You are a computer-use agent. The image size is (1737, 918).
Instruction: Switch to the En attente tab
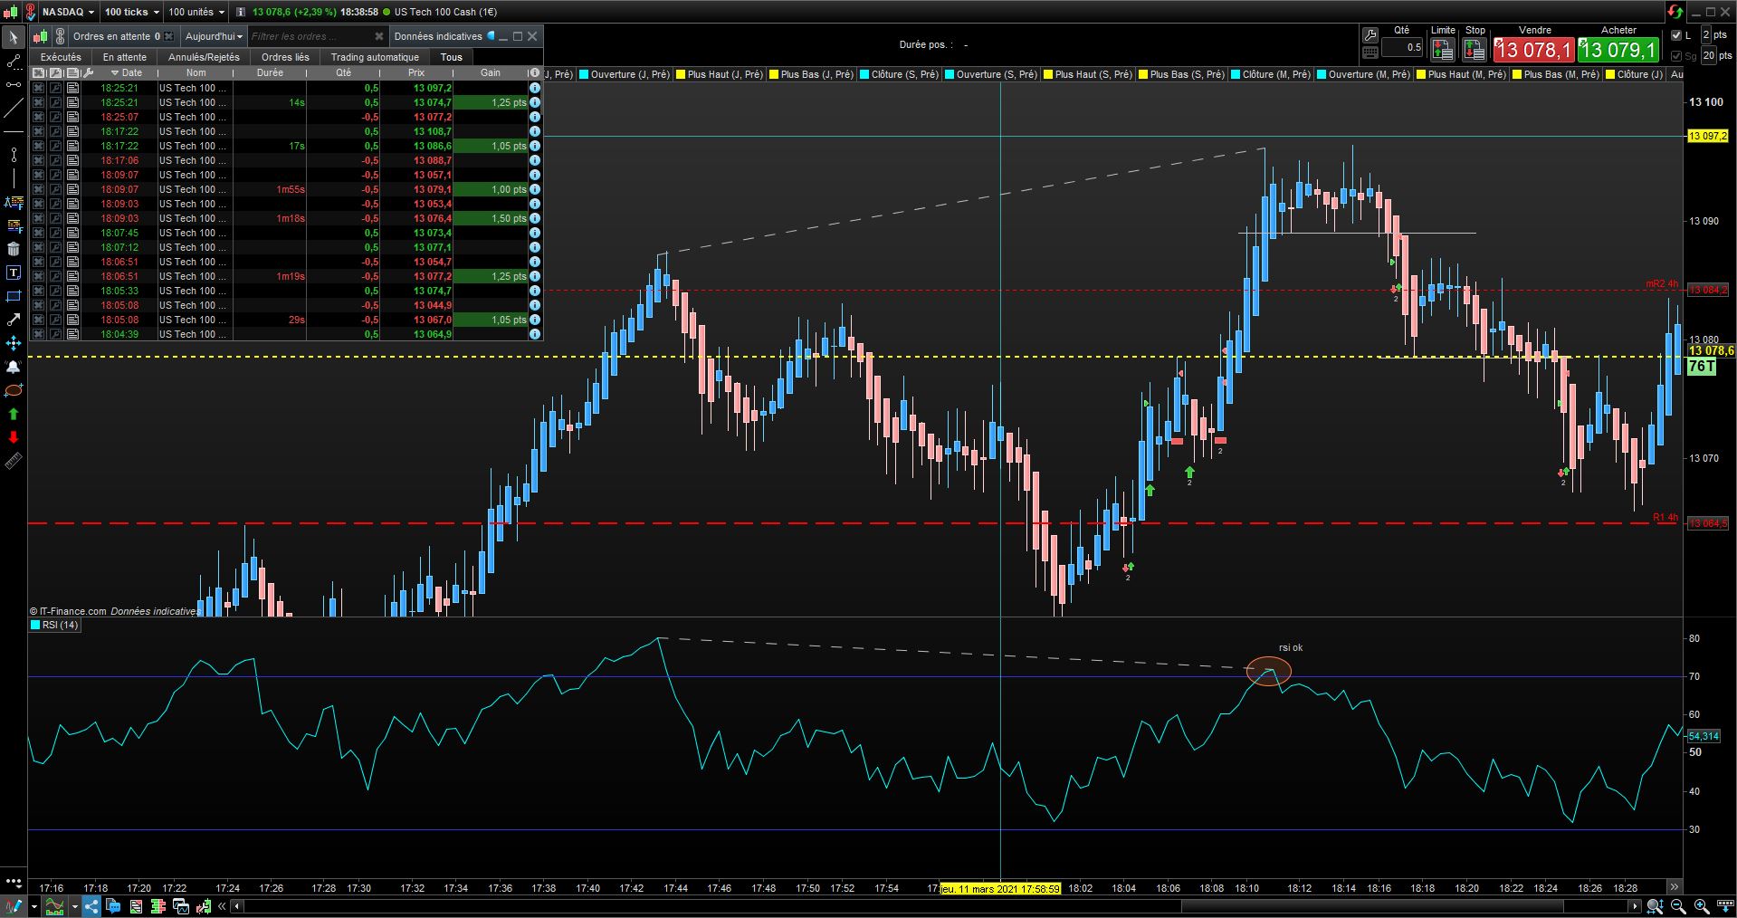125,57
